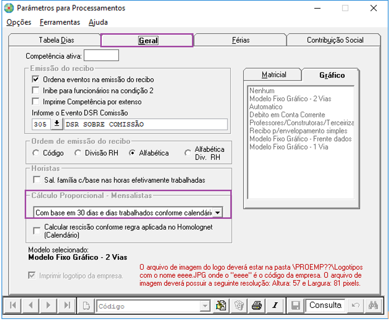This screenshot has width=389, height=321.
Task: Go to next record arrow
Action: click(48, 305)
